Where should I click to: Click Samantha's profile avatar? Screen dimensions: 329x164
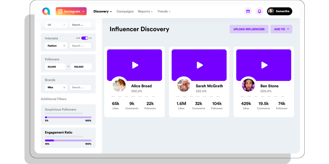pyautogui.click(x=271, y=11)
